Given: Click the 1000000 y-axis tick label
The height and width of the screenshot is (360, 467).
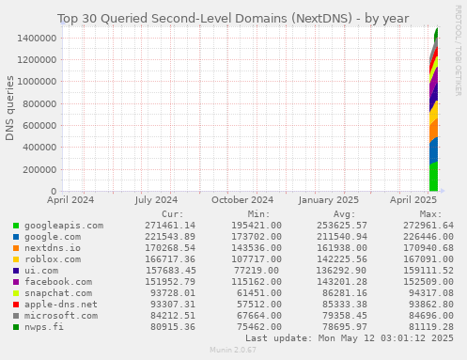Looking at the screenshot, I should click(x=37, y=82).
